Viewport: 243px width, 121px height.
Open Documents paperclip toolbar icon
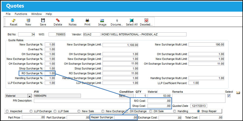pyautogui.click(x=117, y=20)
